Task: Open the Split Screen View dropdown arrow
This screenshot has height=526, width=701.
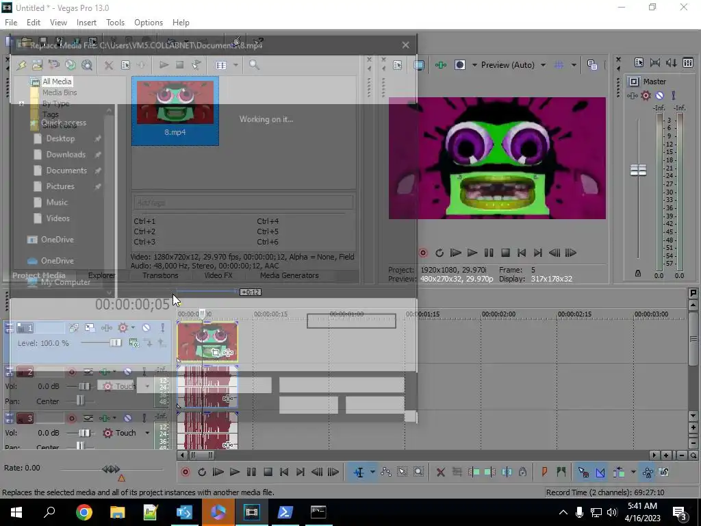Action: pos(474,65)
